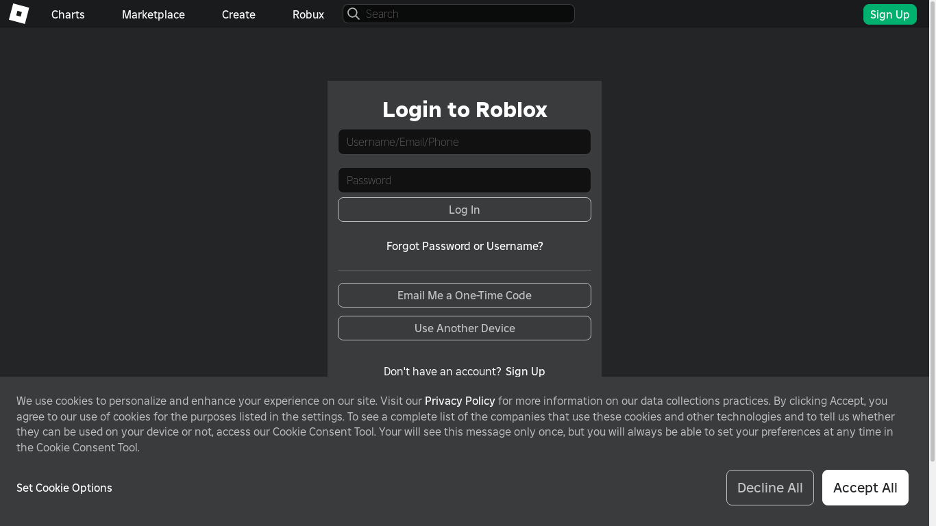Focus the Search box in navbar

[458, 14]
